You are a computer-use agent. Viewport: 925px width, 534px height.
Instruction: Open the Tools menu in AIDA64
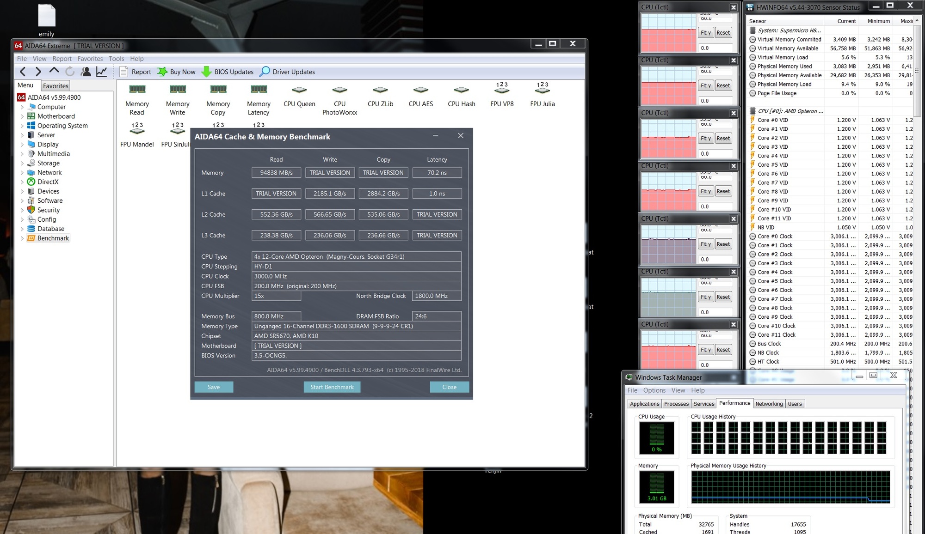coord(116,59)
